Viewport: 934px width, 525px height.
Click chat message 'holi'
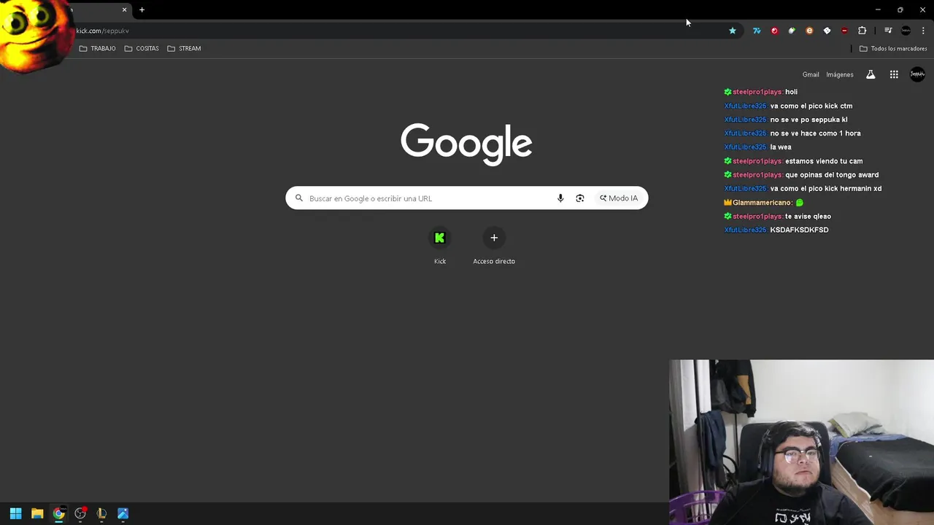[x=791, y=92]
